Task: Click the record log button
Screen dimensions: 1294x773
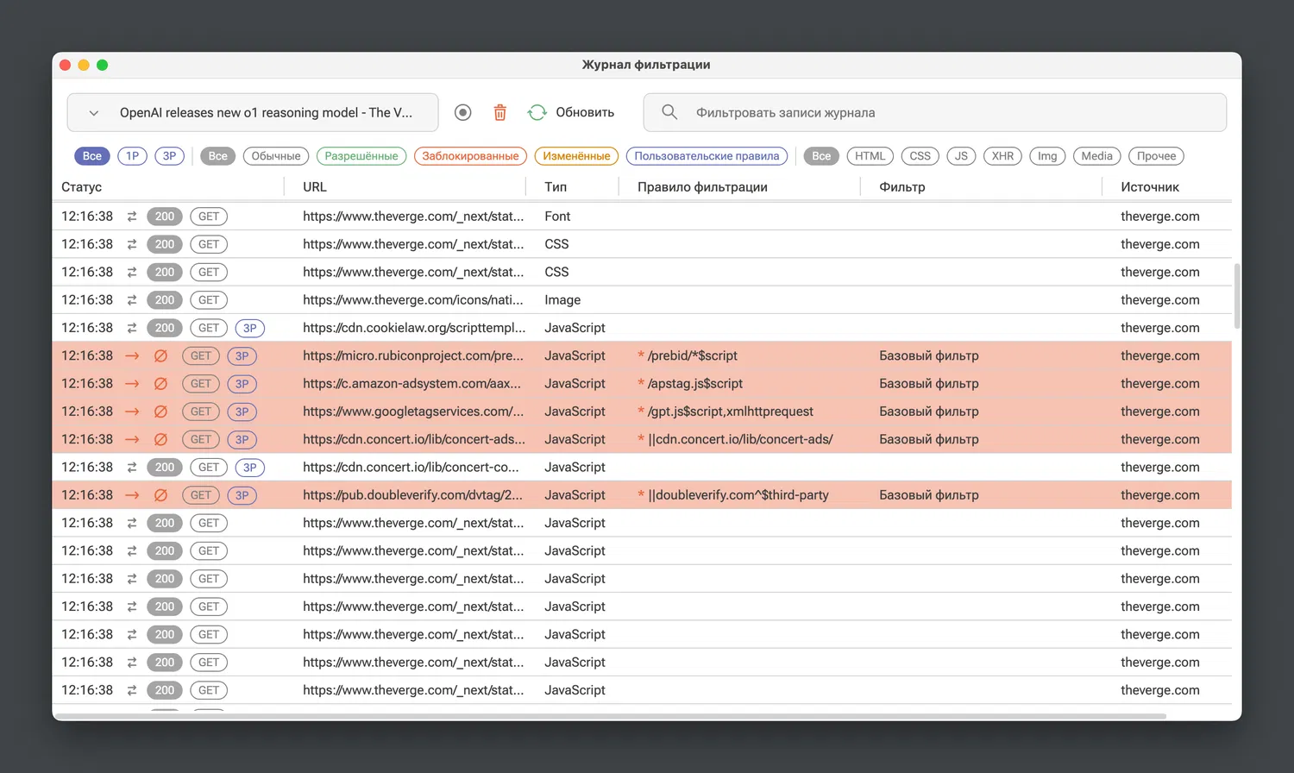Action: [x=463, y=113]
